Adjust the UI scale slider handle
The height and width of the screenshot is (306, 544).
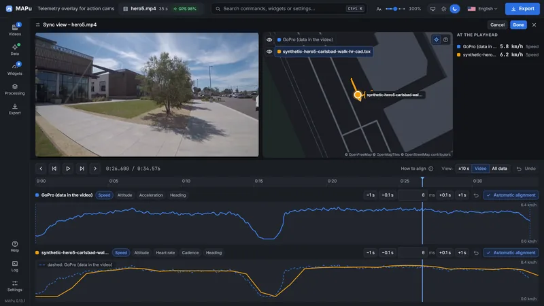(x=395, y=9)
